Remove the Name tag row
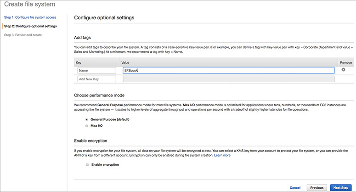The width and height of the screenshot is (356, 192). [343, 70]
